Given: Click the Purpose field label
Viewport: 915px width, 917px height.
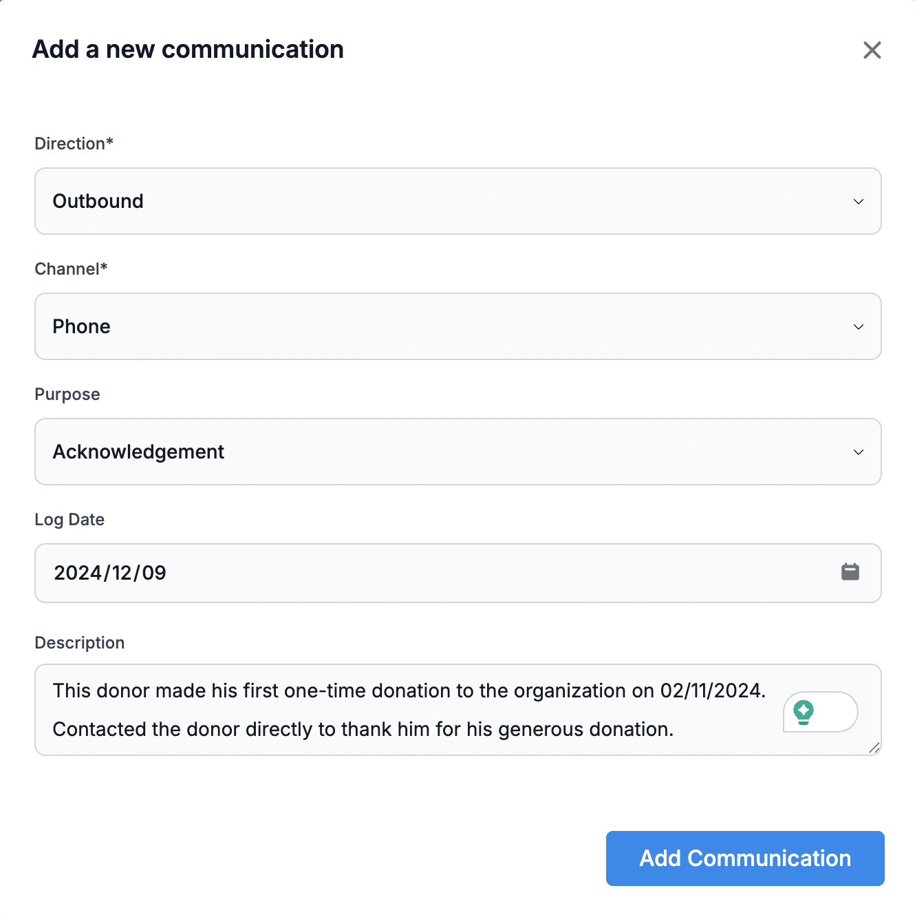Looking at the screenshot, I should [x=67, y=394].
